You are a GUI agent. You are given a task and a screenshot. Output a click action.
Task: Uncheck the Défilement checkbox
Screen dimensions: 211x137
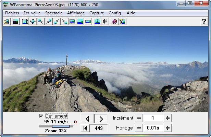coord(41,116)
